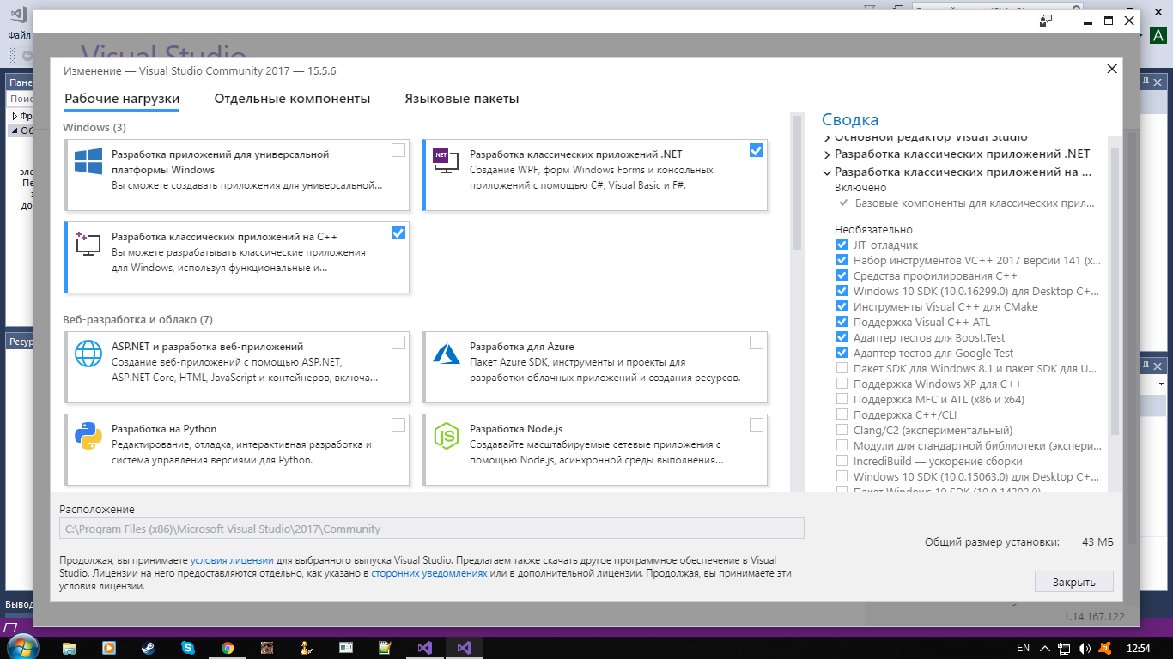1173x659 pixels.
Task: Click the Разработка на Python card title
Action: tap(164, 429)
